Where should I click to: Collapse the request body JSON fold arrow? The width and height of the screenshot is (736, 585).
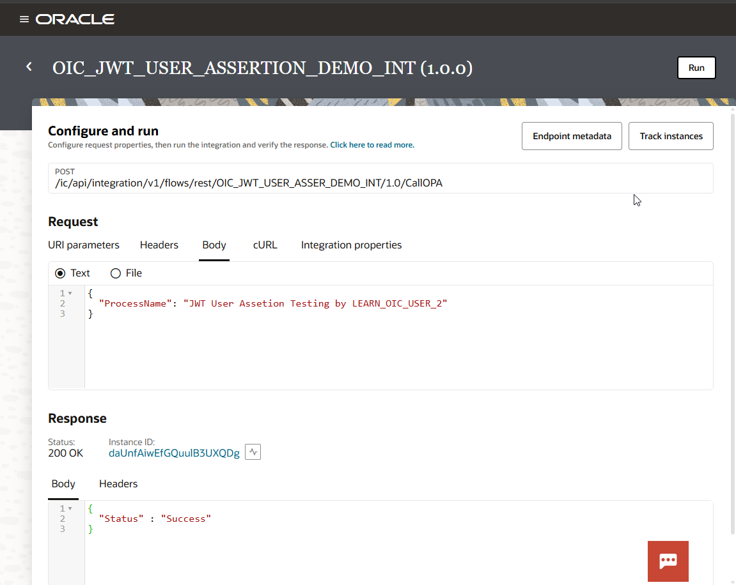tap(70, 294)
